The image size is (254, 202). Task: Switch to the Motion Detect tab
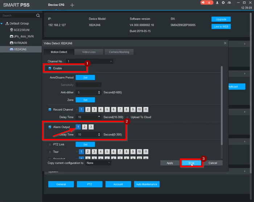[x=59, y=52]
